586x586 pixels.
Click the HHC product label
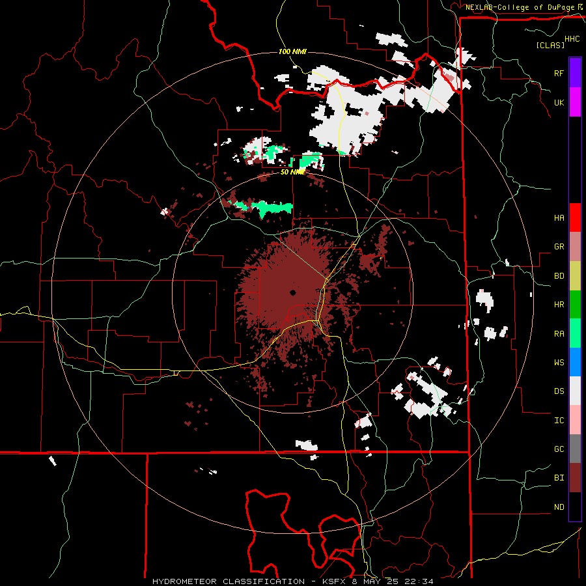[x=572, y=39]
